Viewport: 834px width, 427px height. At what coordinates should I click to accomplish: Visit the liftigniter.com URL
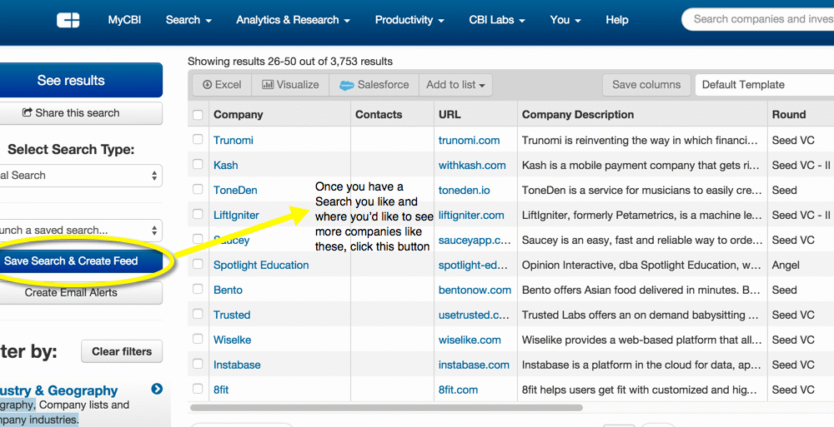[471, 215]
